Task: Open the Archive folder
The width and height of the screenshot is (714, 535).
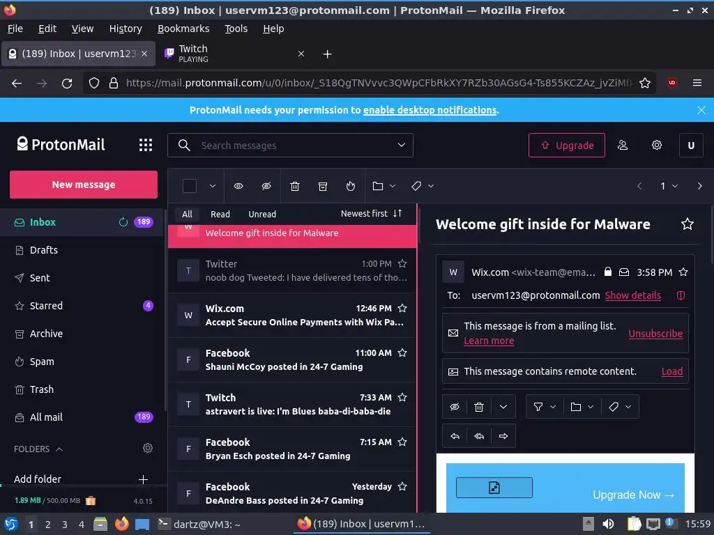Action: click(46, 334)
